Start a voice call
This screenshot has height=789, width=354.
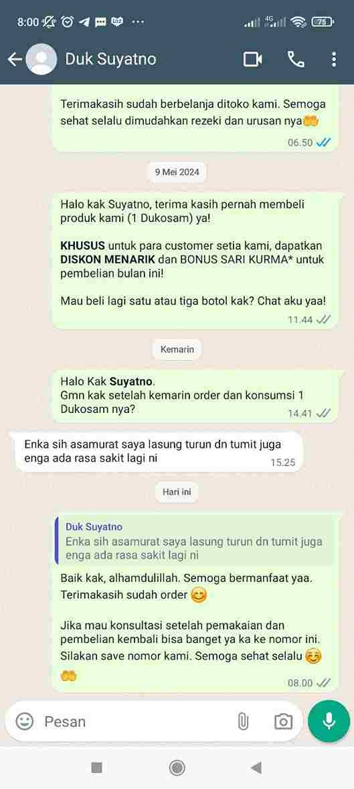296,60
